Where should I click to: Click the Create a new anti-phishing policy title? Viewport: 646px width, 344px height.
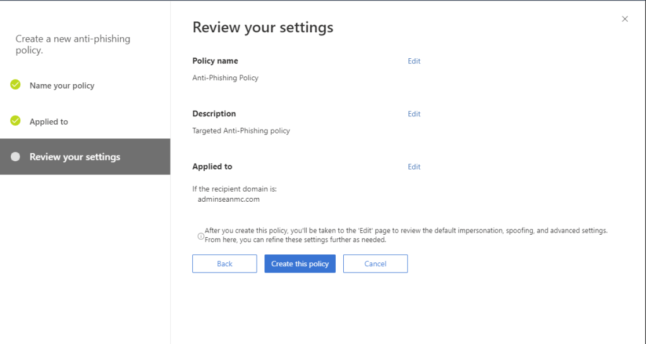click(x=73, y=44)
